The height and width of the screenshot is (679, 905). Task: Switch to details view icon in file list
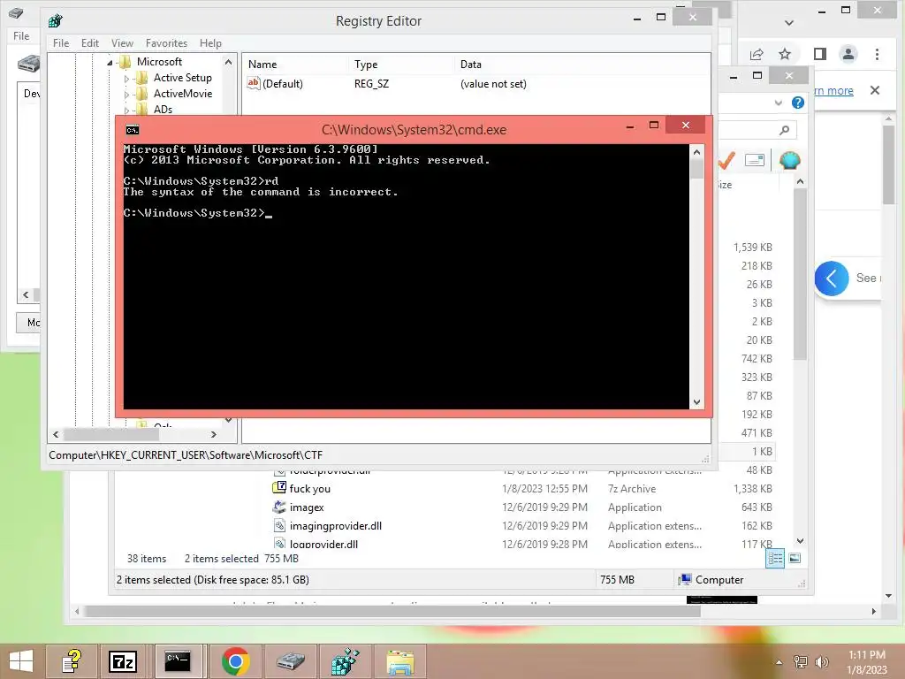pos(775,558)
